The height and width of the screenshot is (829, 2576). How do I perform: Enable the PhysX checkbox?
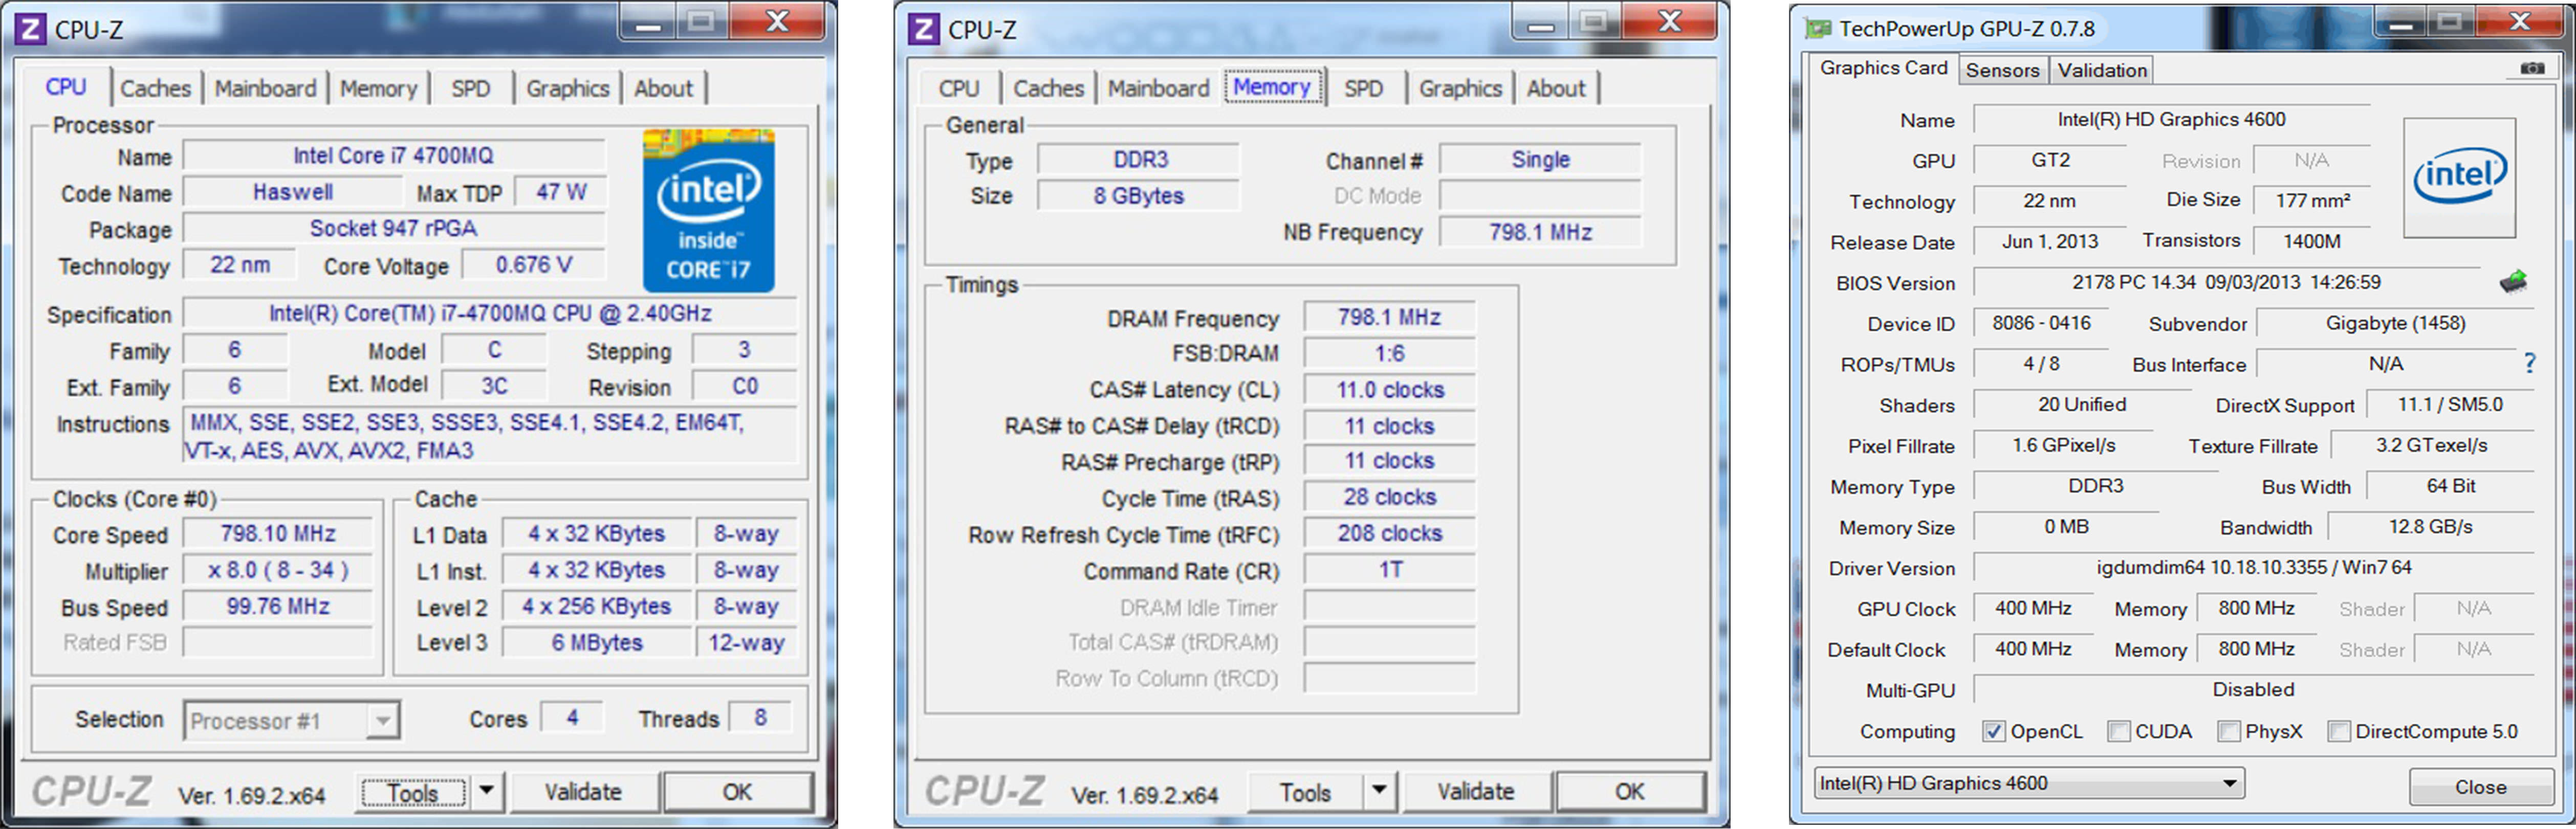pyautogui.click(x=2228, y=731)
